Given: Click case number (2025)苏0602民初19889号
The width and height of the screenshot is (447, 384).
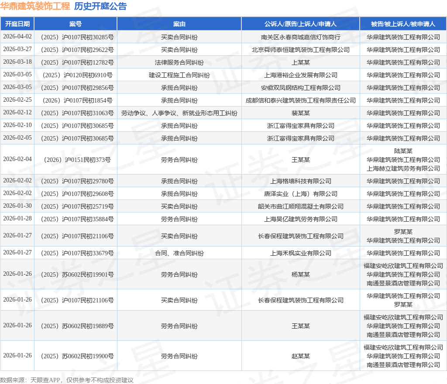Looking at the screenshot, I should (76, 326).
